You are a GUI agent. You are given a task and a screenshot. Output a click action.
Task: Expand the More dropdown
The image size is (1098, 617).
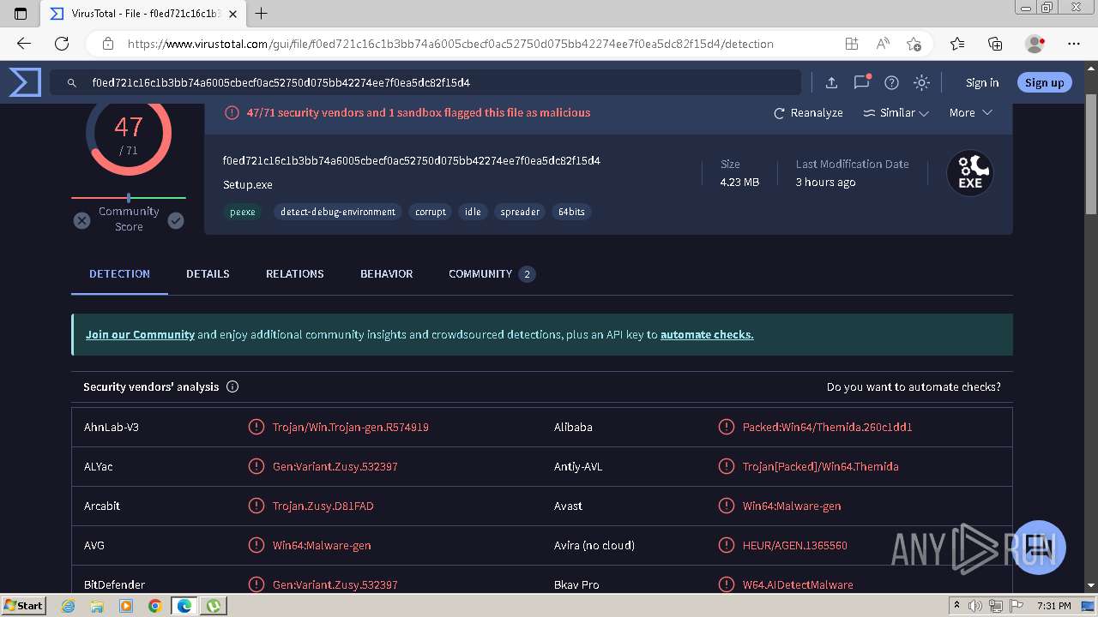[971, 113]
